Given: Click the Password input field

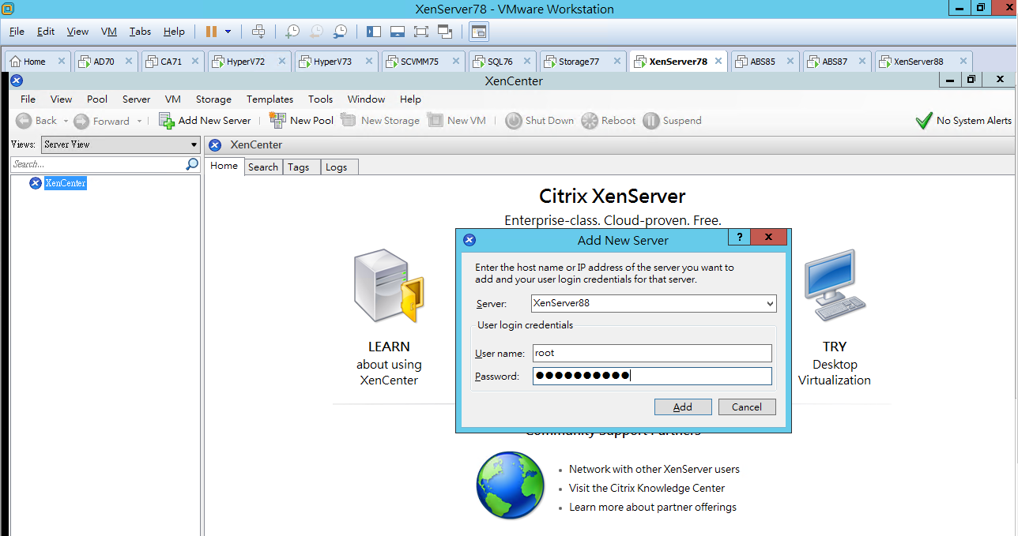Looking at the screenshot, I should [x=651, y=376].
